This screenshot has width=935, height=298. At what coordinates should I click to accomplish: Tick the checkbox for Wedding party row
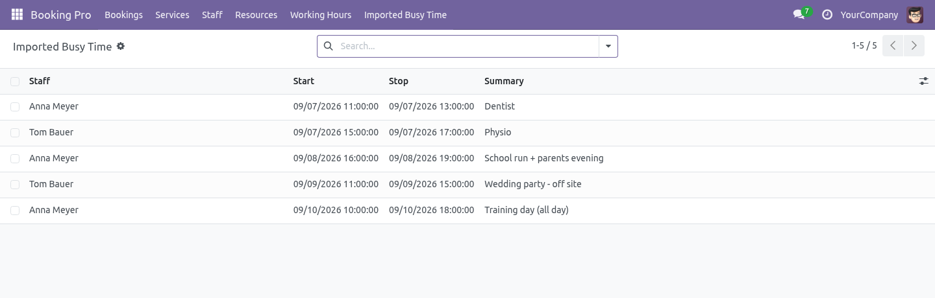tap(15, 185)
